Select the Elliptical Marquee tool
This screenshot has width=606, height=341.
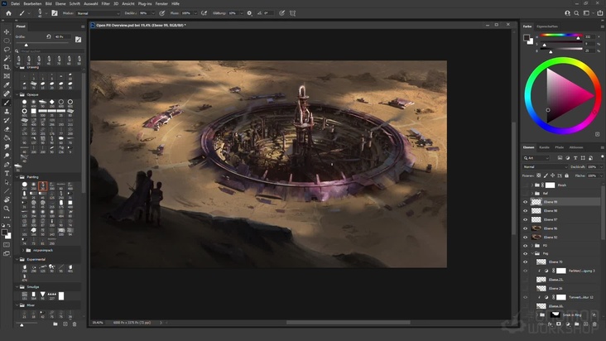[7, 41]
